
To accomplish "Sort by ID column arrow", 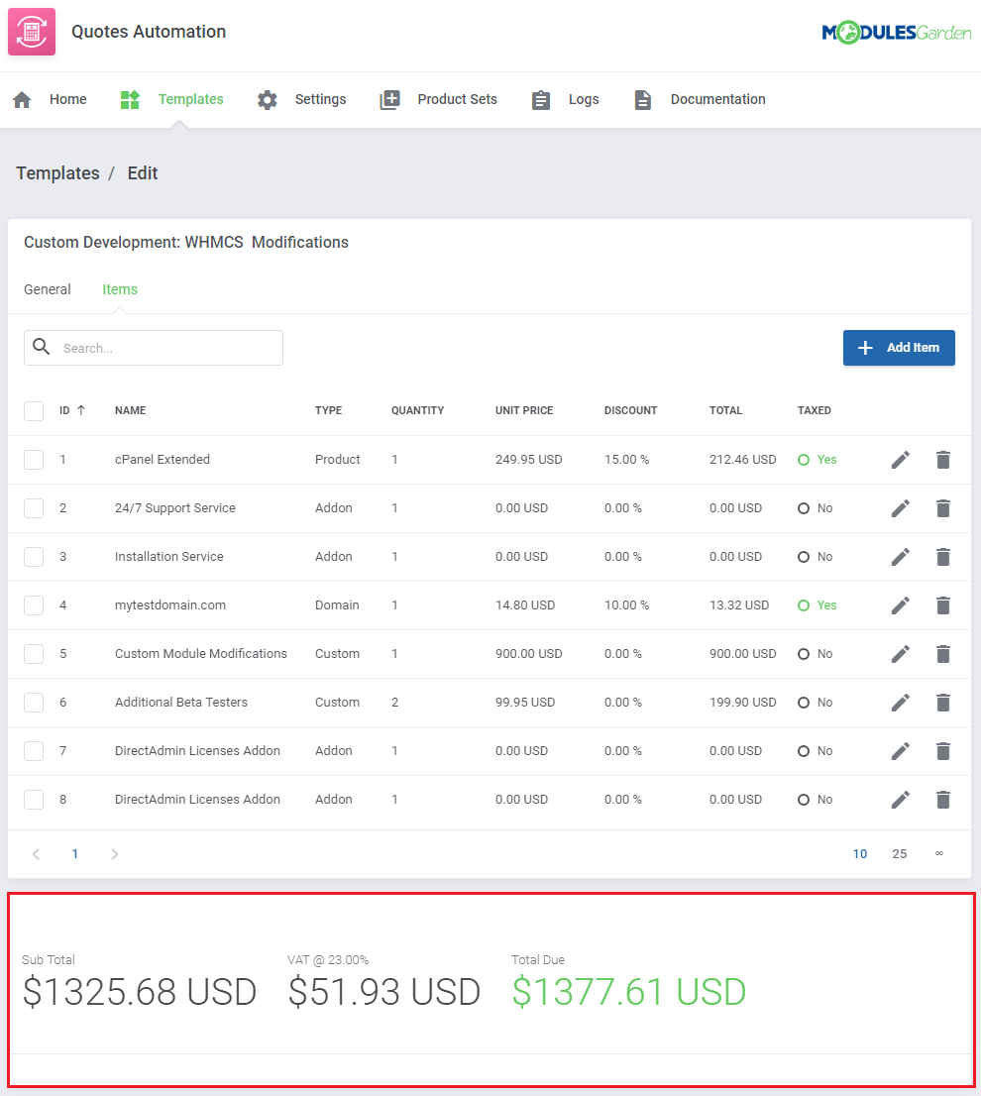I will (81, 410).
